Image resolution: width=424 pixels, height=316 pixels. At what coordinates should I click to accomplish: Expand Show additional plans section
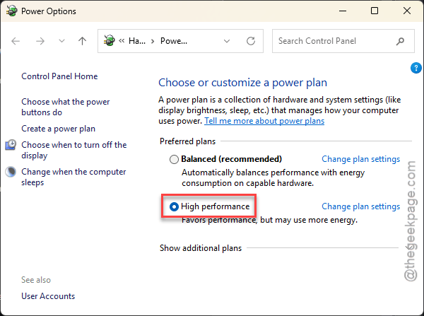(x=201, y=248)
